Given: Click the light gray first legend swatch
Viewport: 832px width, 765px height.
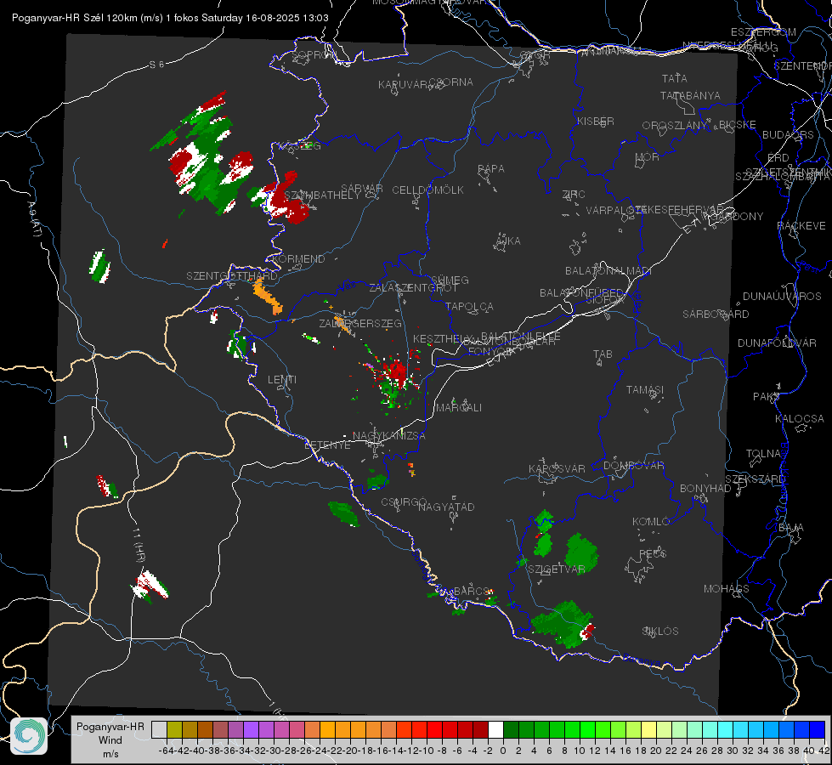Looking at the screenshot, I should 159,729.
